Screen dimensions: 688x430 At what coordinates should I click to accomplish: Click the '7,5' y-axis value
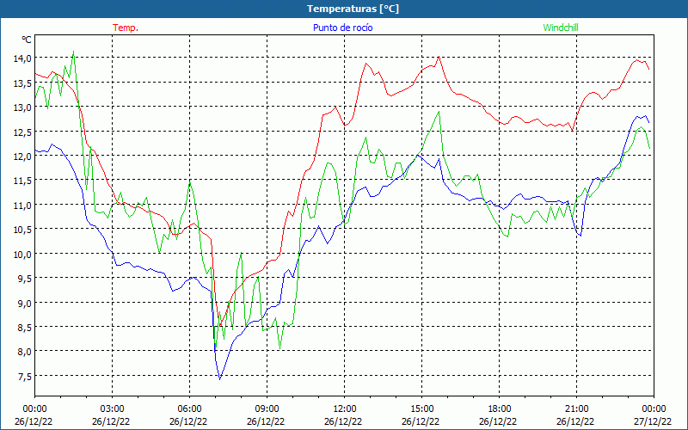tap(24, 376)
